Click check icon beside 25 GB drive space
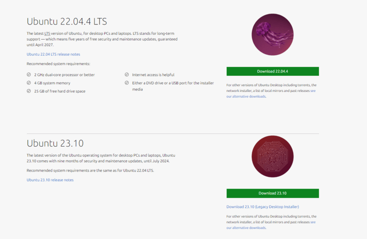Screen dimensions: 367x239 click(x=29, y=91)
